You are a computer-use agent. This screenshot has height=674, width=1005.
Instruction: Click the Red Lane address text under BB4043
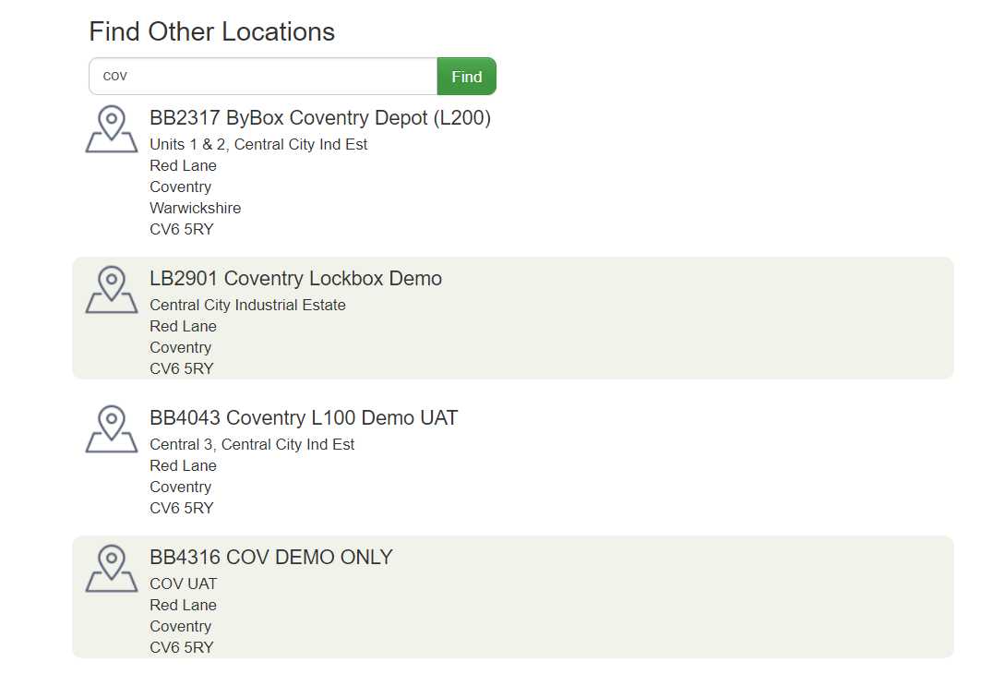tap(183, 465)
